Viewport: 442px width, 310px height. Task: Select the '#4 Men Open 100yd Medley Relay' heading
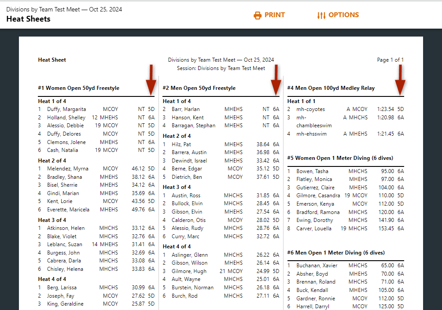[x=331, y=88]
